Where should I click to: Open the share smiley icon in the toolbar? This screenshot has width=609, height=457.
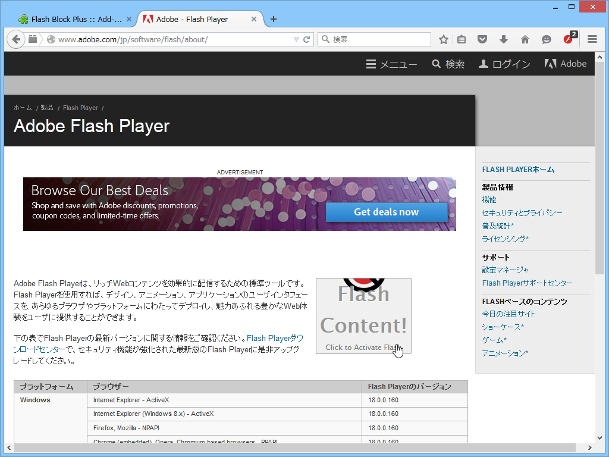coord(546,39)
